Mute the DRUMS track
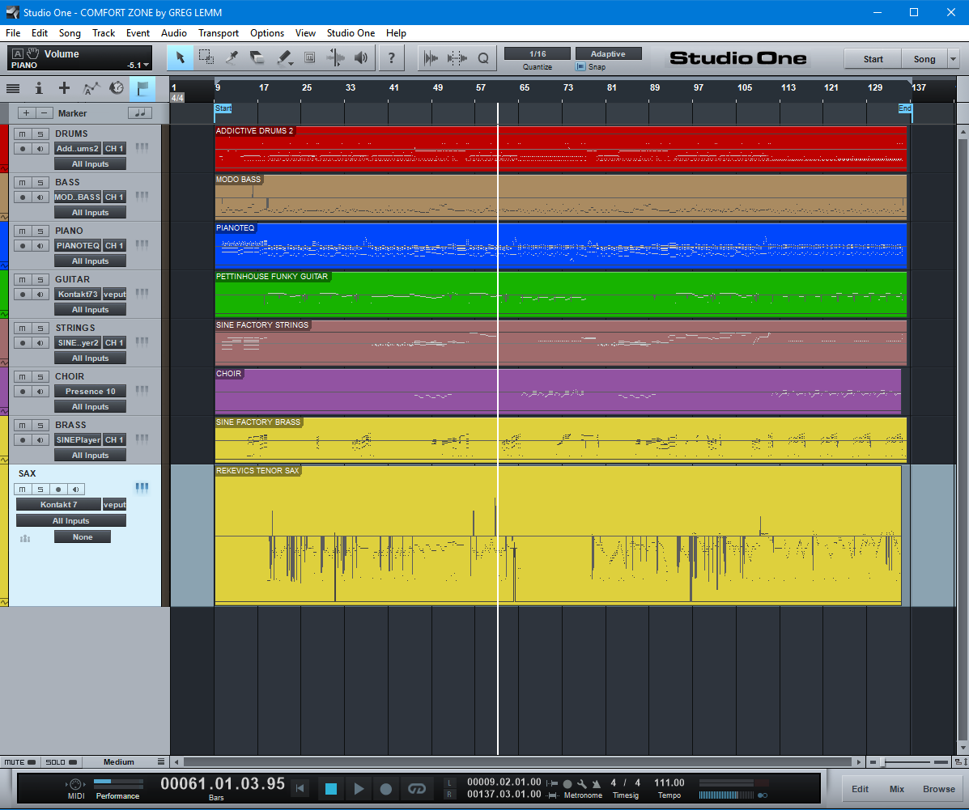Screen dimensions: 969x810 click(22, 134)
